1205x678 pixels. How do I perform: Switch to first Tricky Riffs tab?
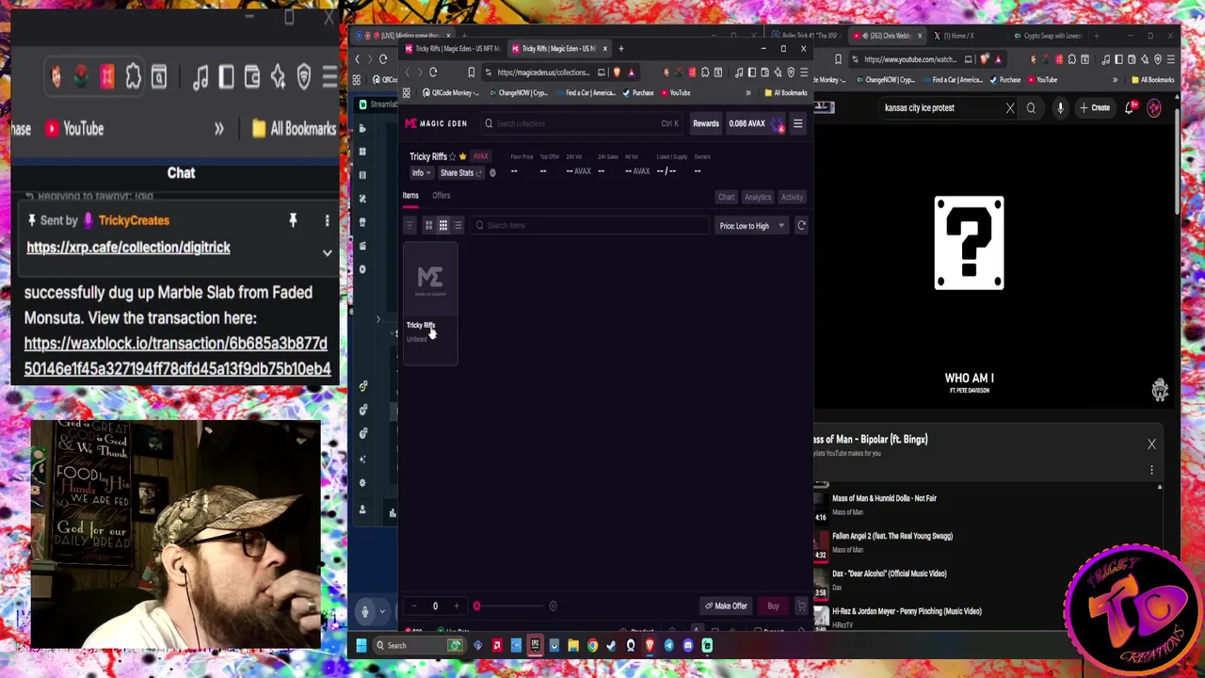coord(455,48)
